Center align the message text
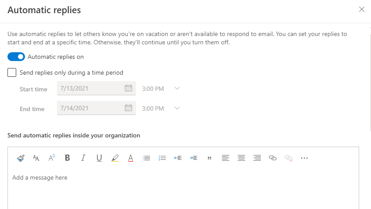Viewport: 371px width, 209px height. (241, 158)
